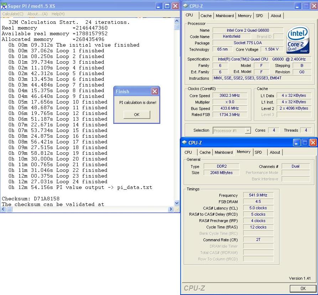Click the Intel Core 2 Quad logo
The height and width of the screenshot is (295, 318).
[x=298, y=40]
